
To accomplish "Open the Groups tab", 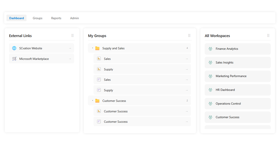I will tap(37, 18).
